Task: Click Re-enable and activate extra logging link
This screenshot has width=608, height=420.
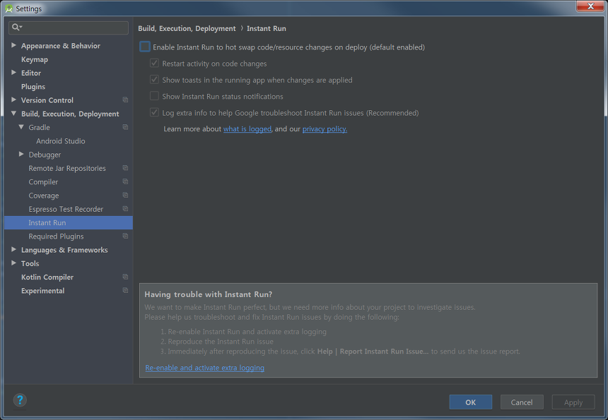Action: point(204,368)
